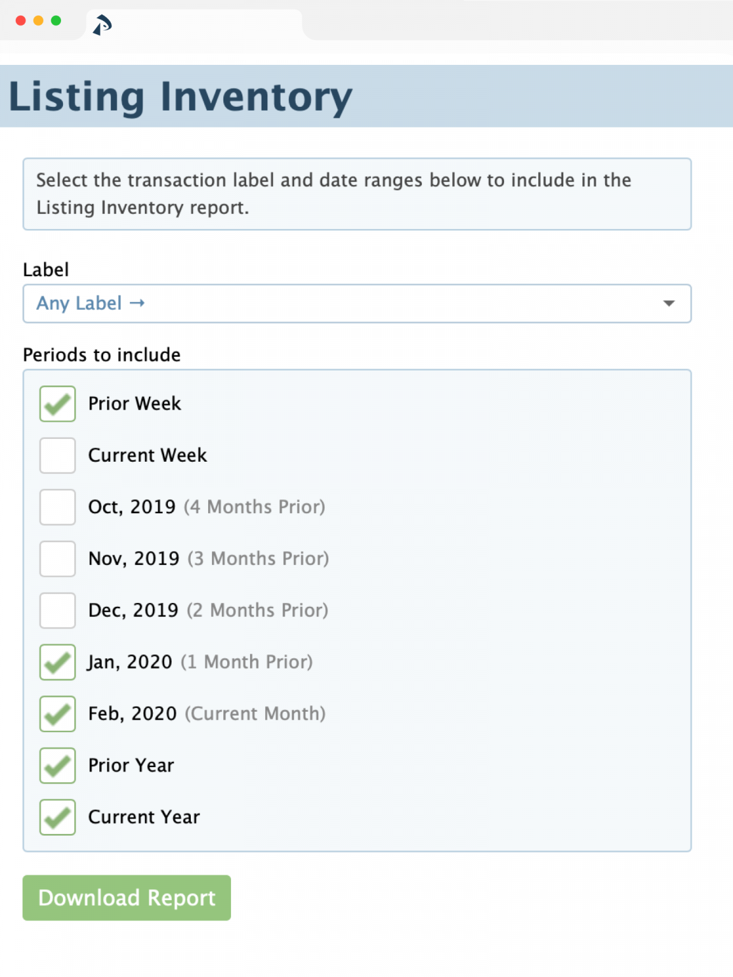Image resolution: width=733 pixels, height=977 pixels.
Task: Click the red traffic light dot
Action: coord(22,20)
